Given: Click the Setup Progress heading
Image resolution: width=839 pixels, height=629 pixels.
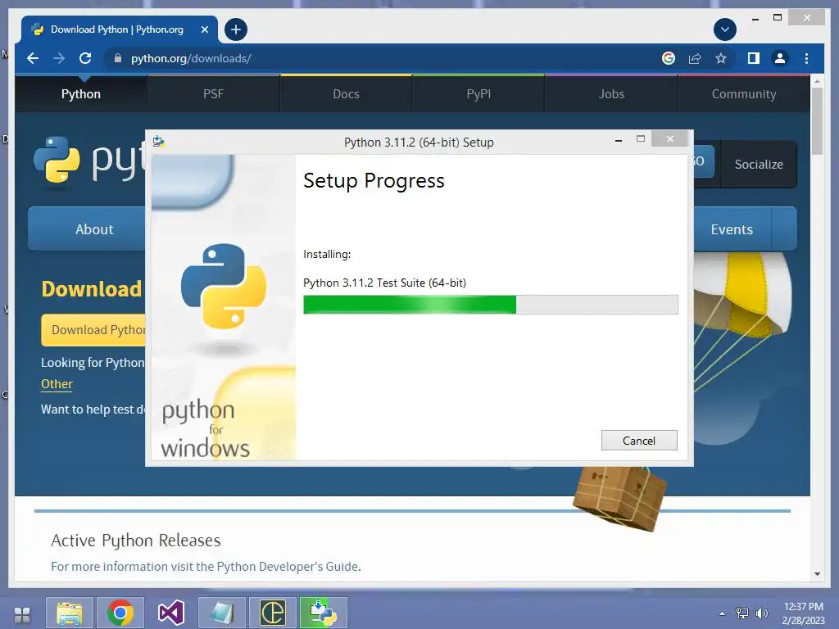Looking at the screenshot, I should (x=374, y=181).
